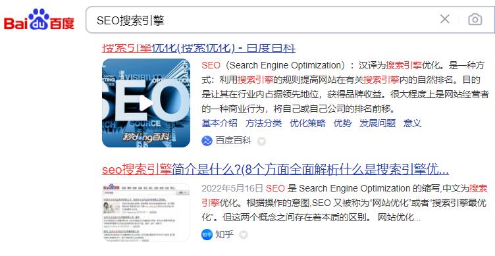Image resolution: width=495 pixels, height=256 pixels.
Task: Click the 知乎 source icon
Action: [207, 234]
